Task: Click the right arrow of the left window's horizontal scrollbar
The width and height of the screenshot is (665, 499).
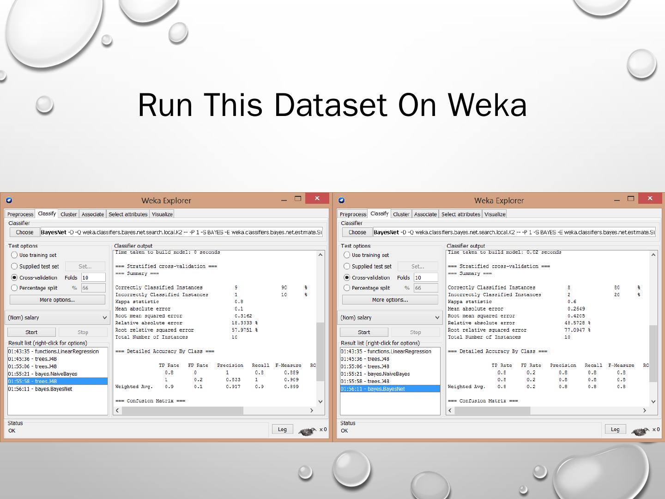Action: click(x=312, y=410)
